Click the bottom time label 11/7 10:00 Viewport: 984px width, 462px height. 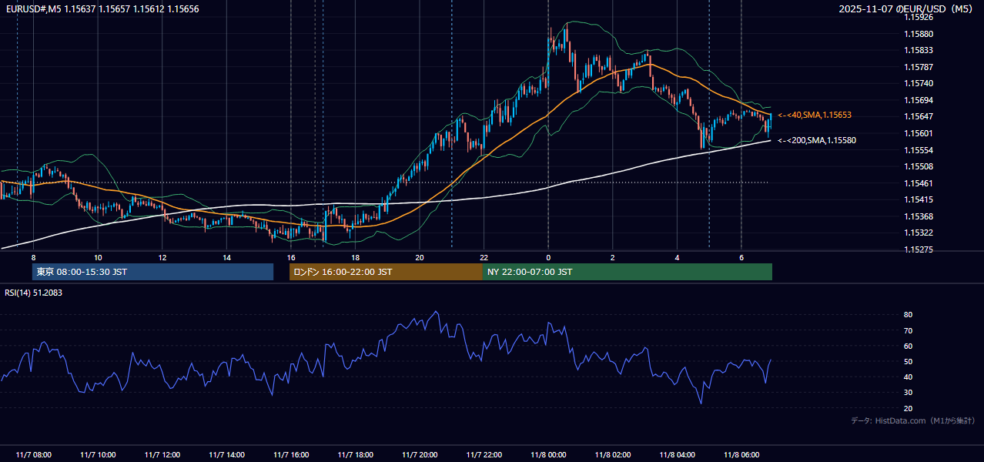pos(98,455)
